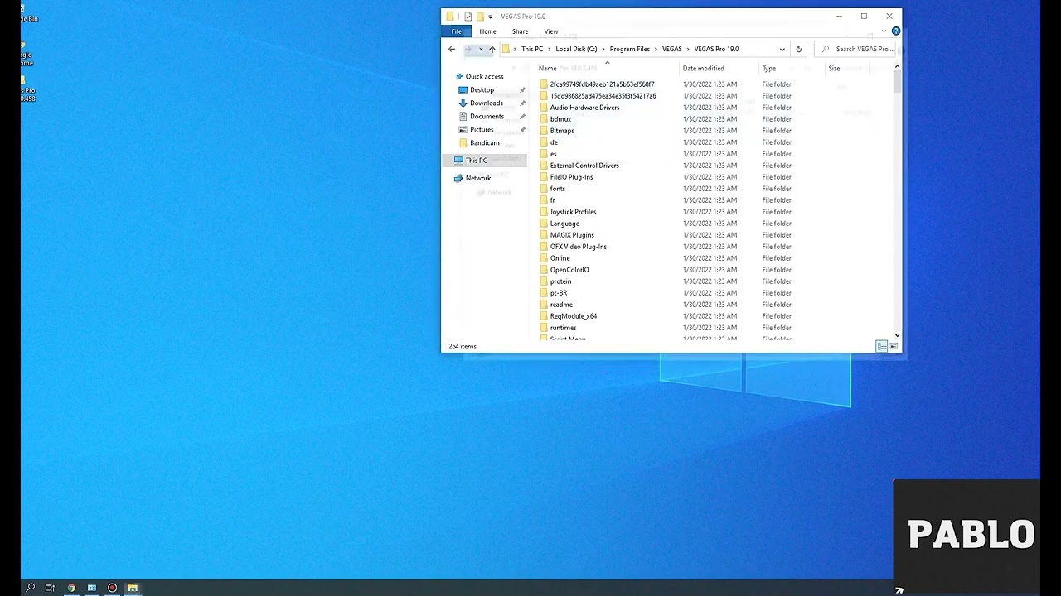The image size is (1061, 596).
Task: Click Local Disk (C:) breadcrumb segment
Action: tap(576, 49)
